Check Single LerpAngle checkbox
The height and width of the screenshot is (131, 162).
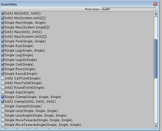pyautogui.click(x=3, y=115)
